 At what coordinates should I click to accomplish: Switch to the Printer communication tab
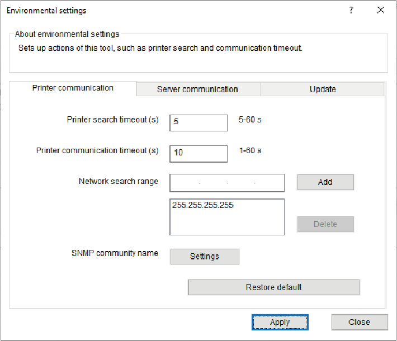(x=73, y=88)
